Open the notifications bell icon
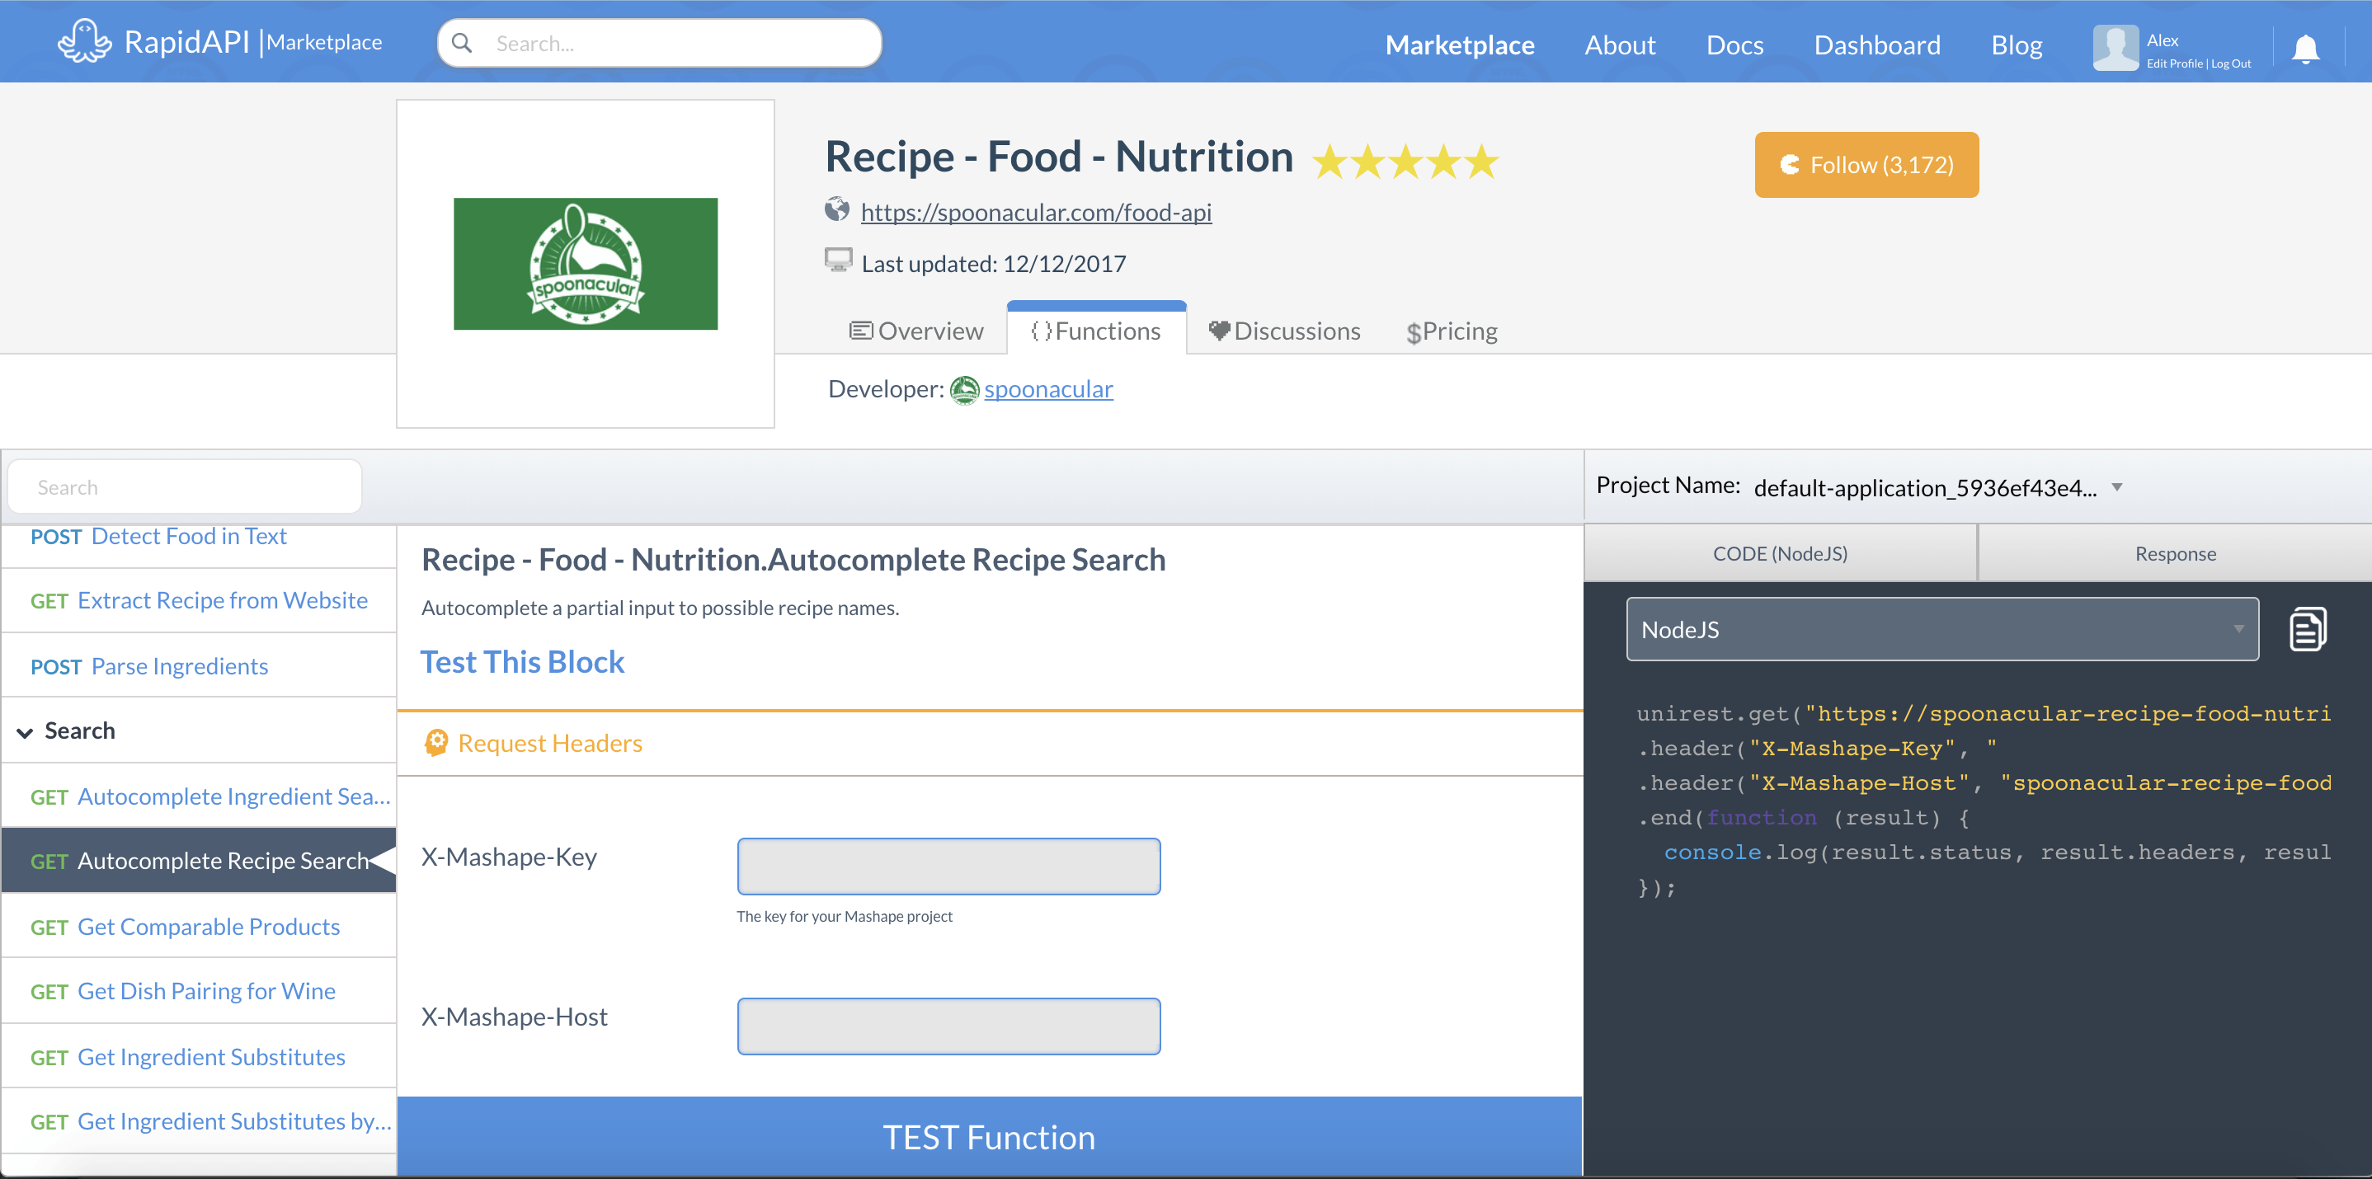 2306,48
